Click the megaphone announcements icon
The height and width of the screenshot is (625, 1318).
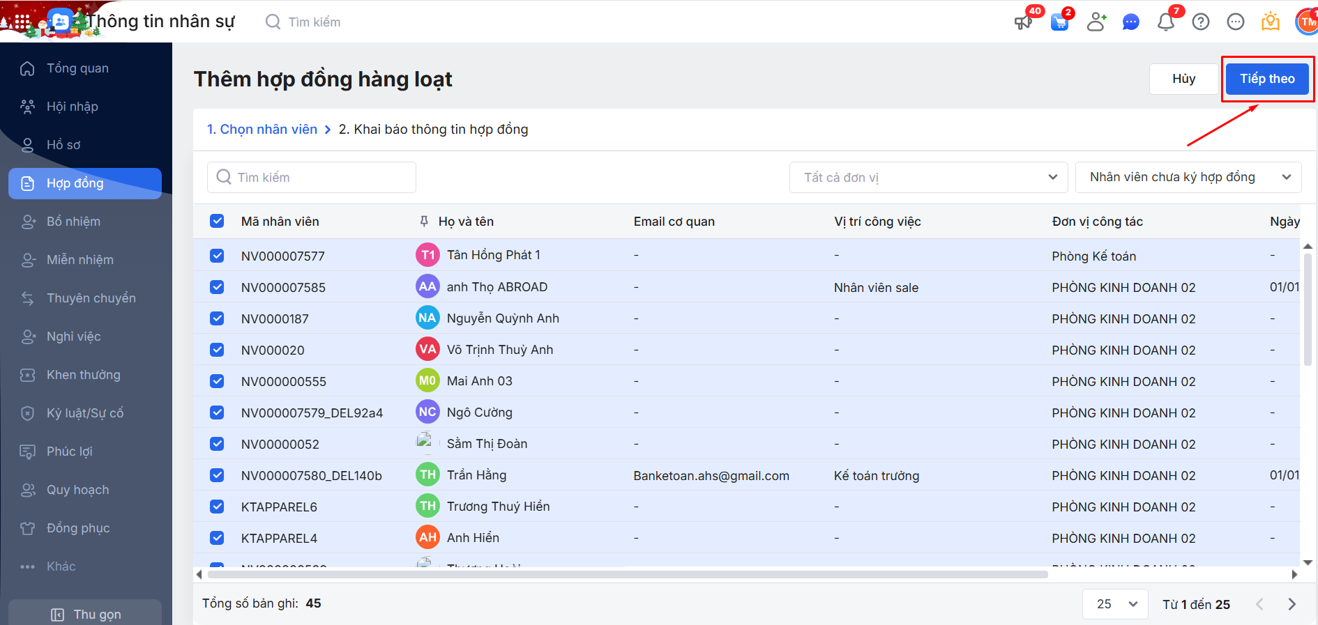(1023, 22)
